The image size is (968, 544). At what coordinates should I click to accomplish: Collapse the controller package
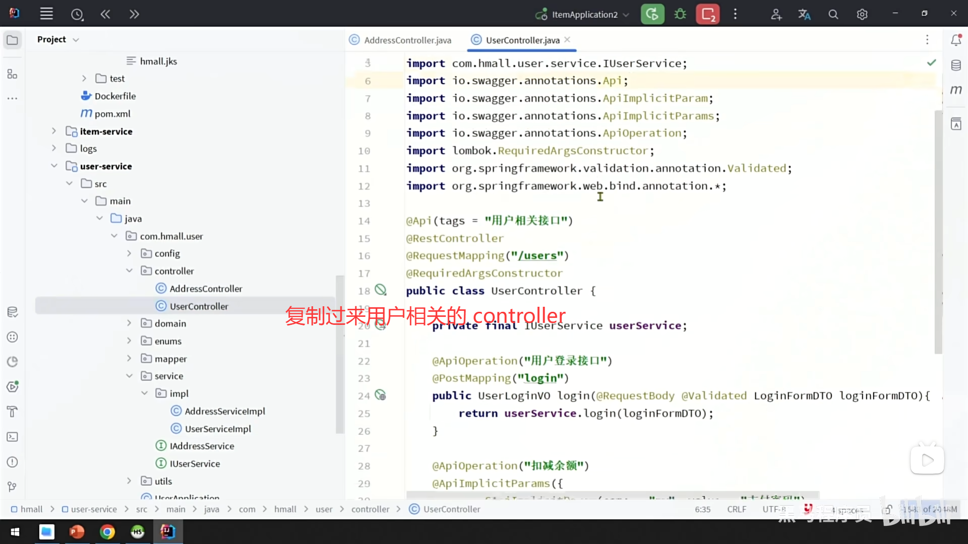pyautogui.click(x=129, y=270)
